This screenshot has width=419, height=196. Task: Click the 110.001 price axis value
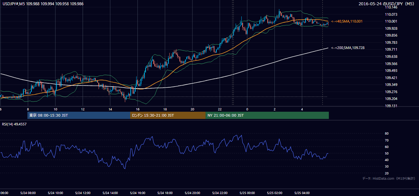point(391,21)
